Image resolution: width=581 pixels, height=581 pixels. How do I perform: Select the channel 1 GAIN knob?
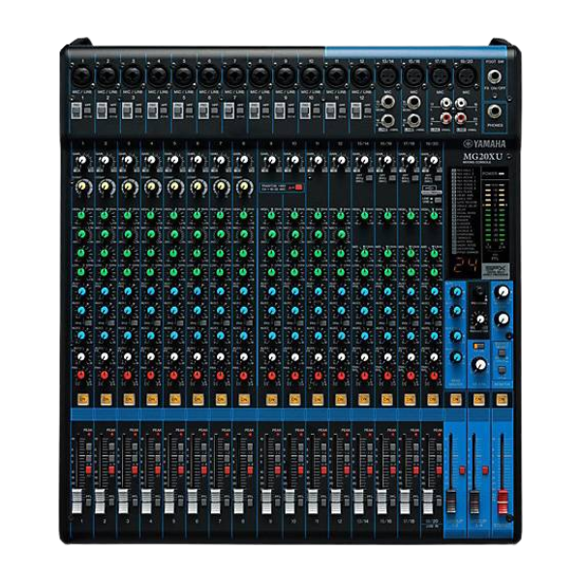click(81, 161)
